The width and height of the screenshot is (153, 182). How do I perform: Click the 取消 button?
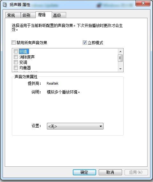click(x=110, y=172)
